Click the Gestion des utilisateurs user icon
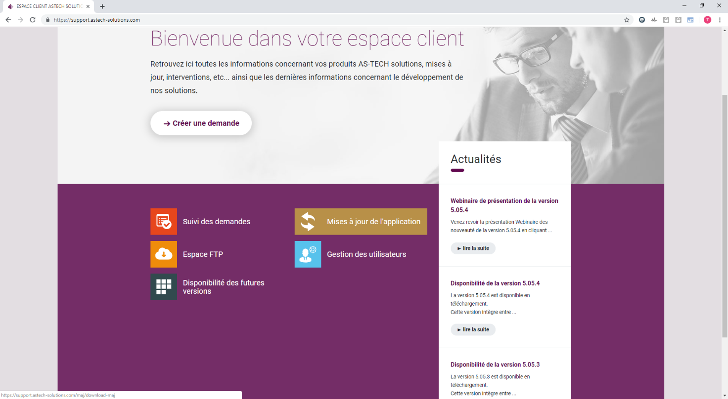Viewport: 728px width, 399px height. tap(308, 254)
